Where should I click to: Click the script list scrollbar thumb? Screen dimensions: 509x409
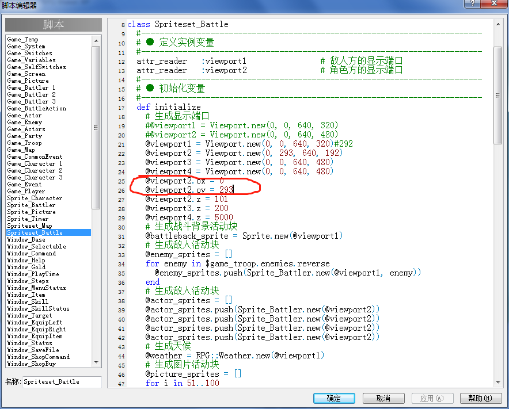(x=96, y=128)
